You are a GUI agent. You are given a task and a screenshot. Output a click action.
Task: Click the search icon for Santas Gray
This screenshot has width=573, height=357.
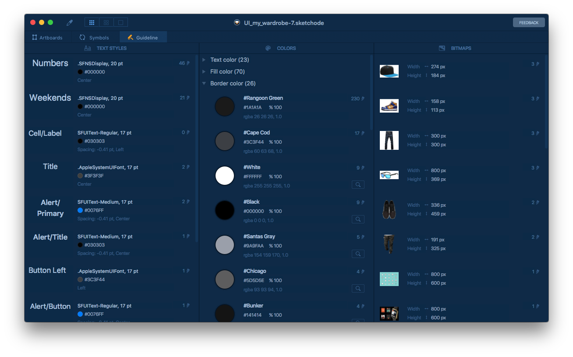point(358,254)
